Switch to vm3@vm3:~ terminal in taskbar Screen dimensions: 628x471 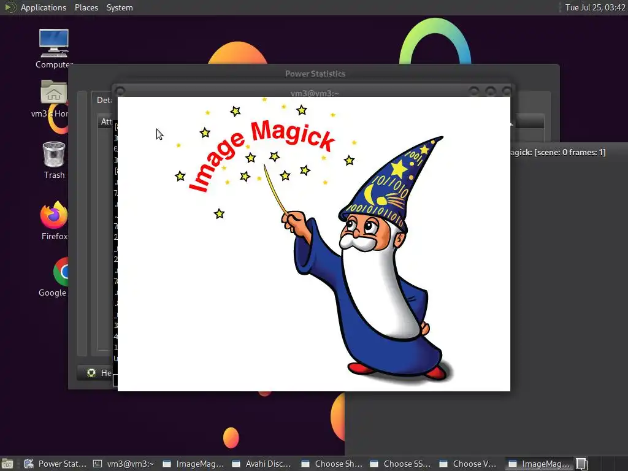[x=124, y=464]
